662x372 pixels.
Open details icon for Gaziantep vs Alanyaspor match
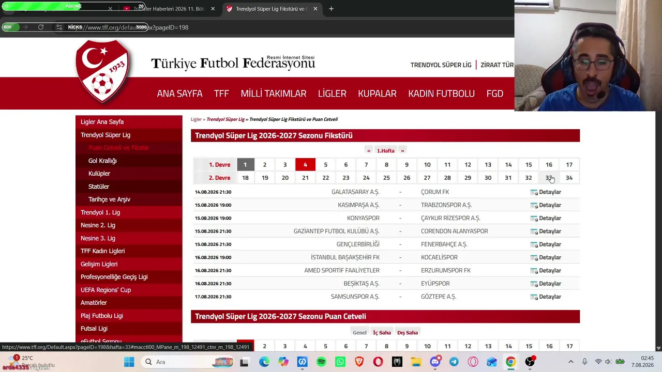[534, 231]
